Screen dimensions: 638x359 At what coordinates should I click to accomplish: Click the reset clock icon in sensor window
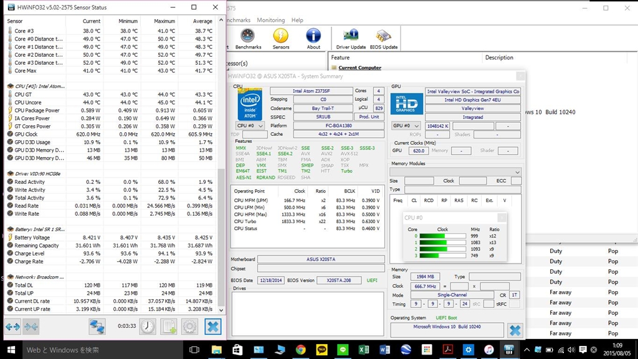coord(148,326)
